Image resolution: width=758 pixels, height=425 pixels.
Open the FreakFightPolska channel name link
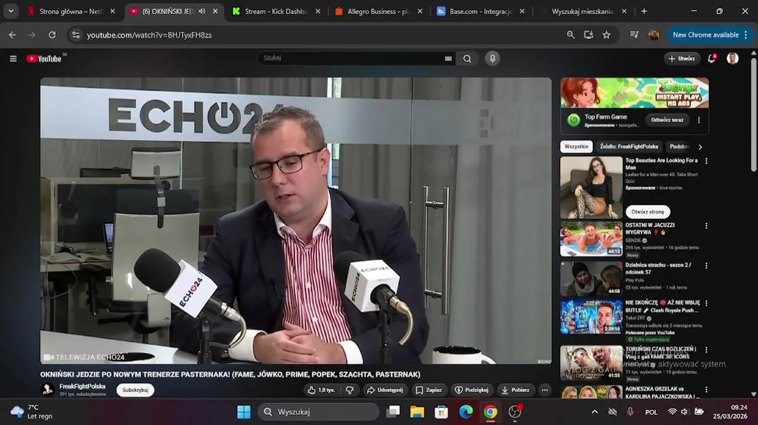[83, 386]
